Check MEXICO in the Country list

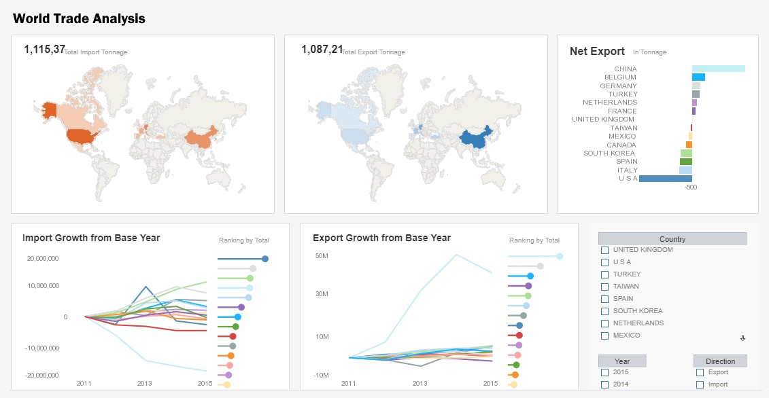click(604, 336)
